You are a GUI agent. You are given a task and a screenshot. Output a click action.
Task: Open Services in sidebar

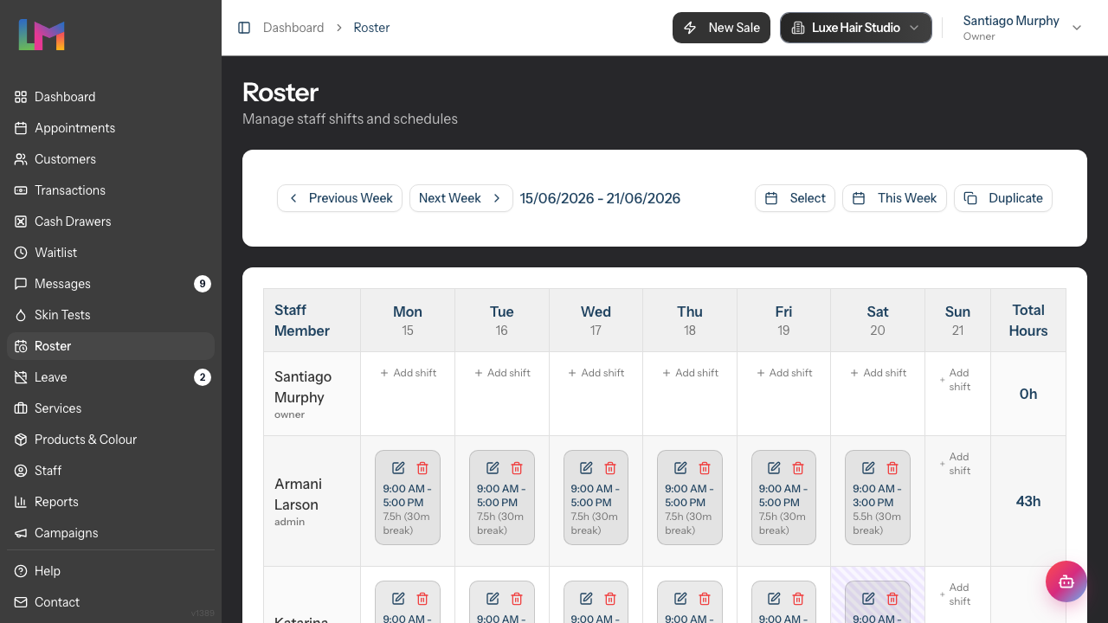(x=111, y=408)
